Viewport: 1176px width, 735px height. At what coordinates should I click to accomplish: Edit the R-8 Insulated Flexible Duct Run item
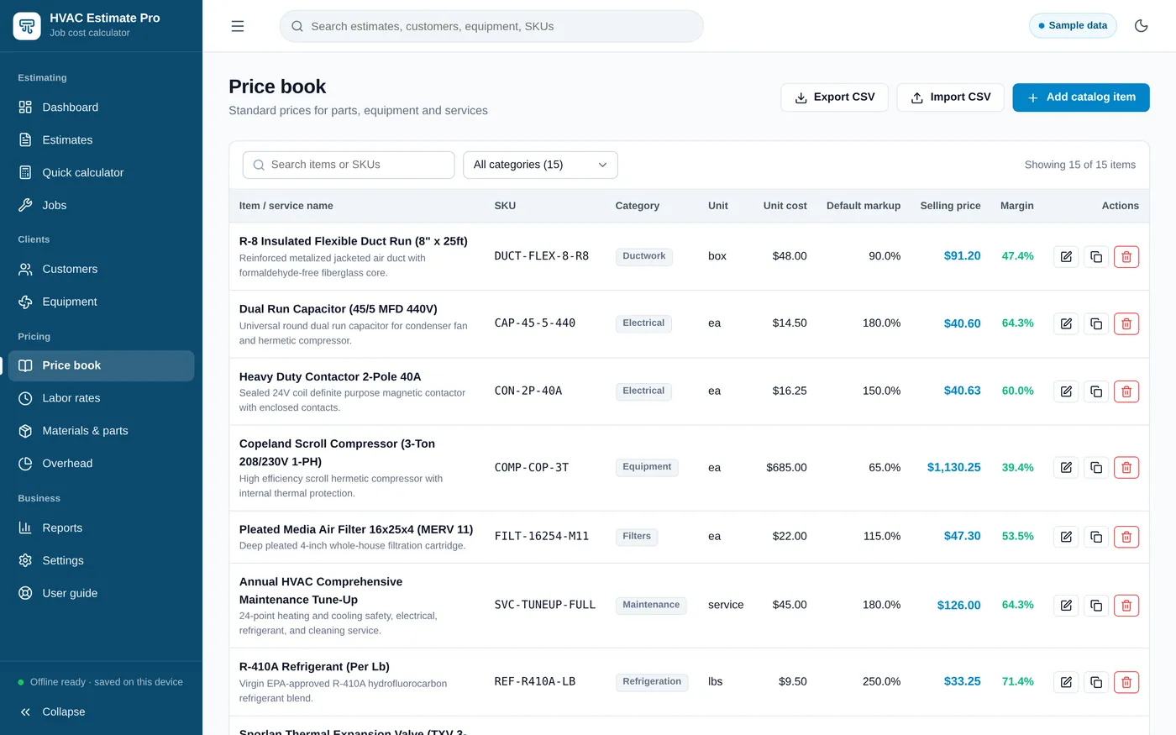coord(1066,256)
